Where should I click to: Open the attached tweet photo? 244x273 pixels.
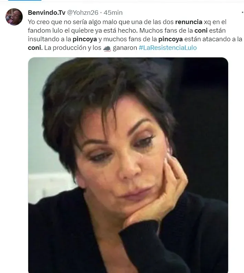point(128,165)
